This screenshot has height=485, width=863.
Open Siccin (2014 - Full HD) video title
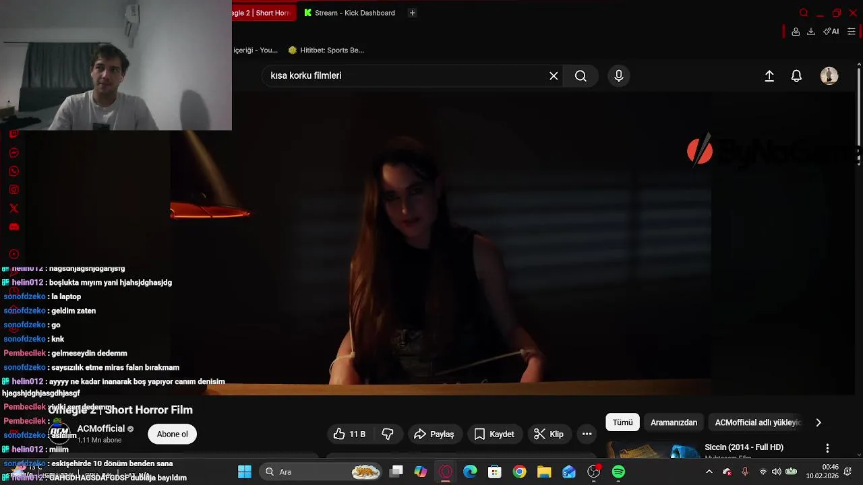(x=744, y=447)
